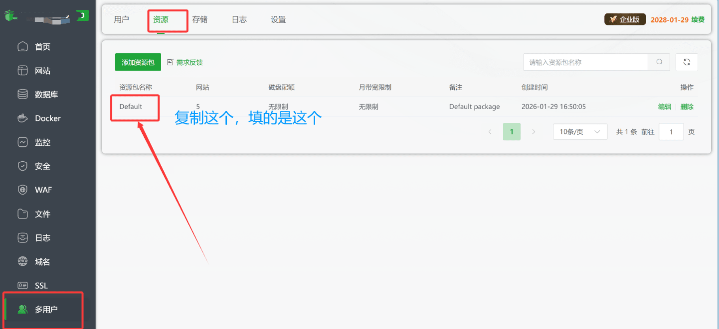Viewport: 719px width, 329px height.
Task: Go to previous page arrow
Action: point(490,132)
